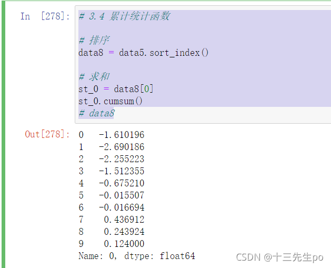Click the comment line '# 3.4 累计统计函数'

(124, 16)
